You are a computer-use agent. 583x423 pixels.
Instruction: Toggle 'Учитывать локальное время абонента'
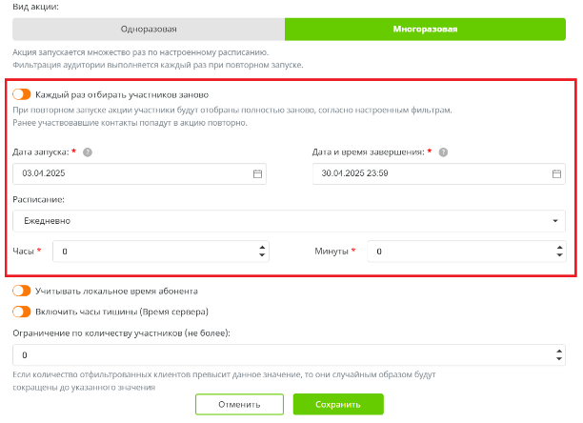21,291
